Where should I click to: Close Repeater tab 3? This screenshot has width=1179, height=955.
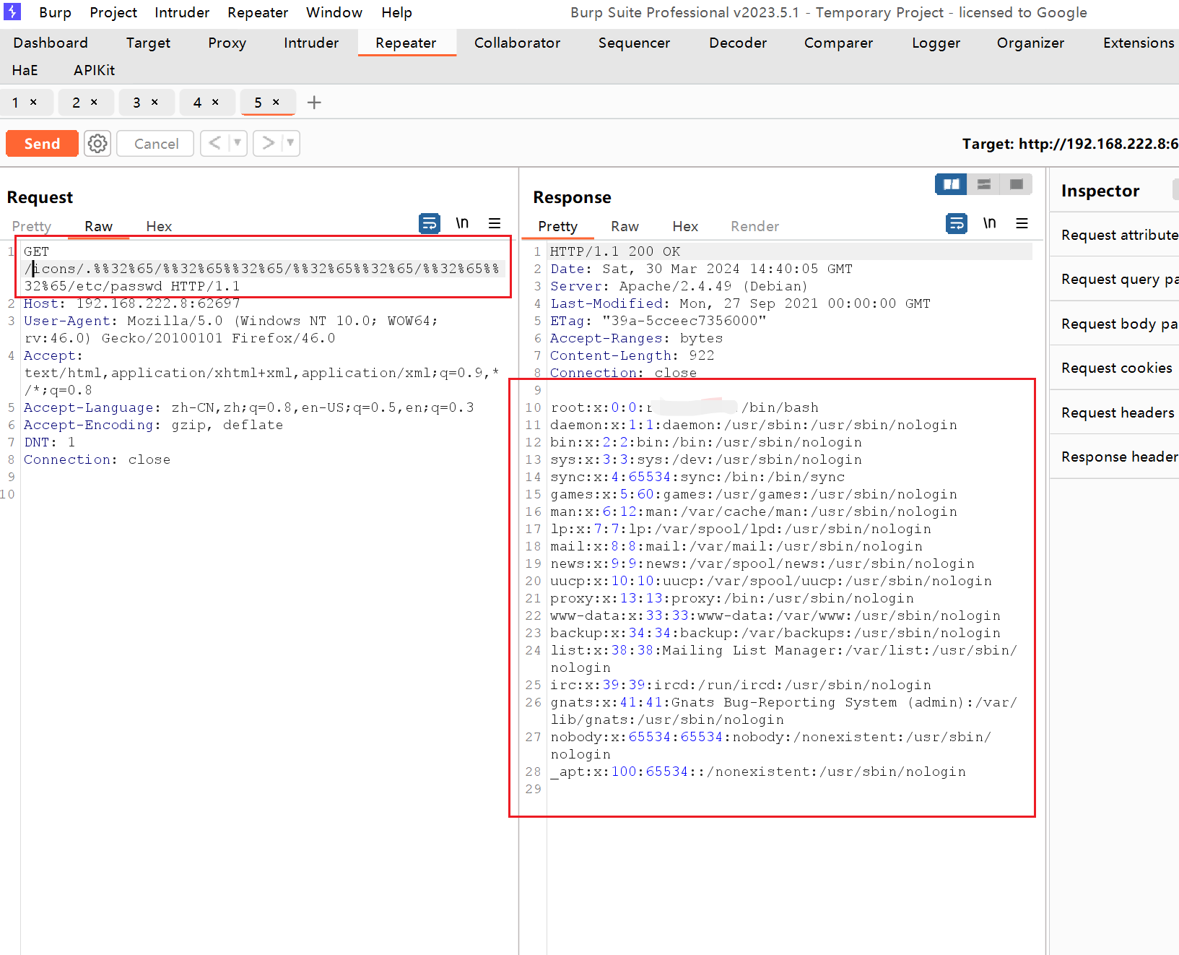(155, 103)
